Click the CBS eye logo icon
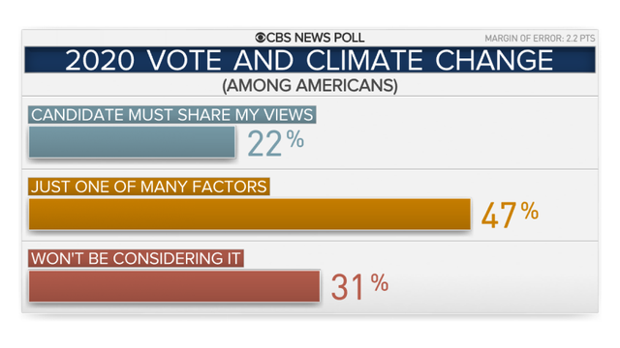The image size is (620, 348). pos(261,38)
